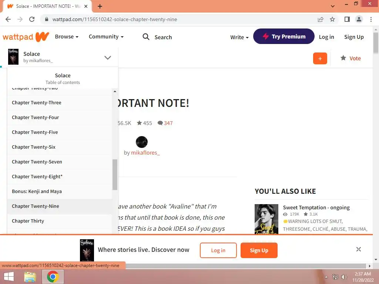Open Bonus: Kenji and Maya chapter
Image resolution: width=379 pixels, height=284 pixels.
point(60,191)
